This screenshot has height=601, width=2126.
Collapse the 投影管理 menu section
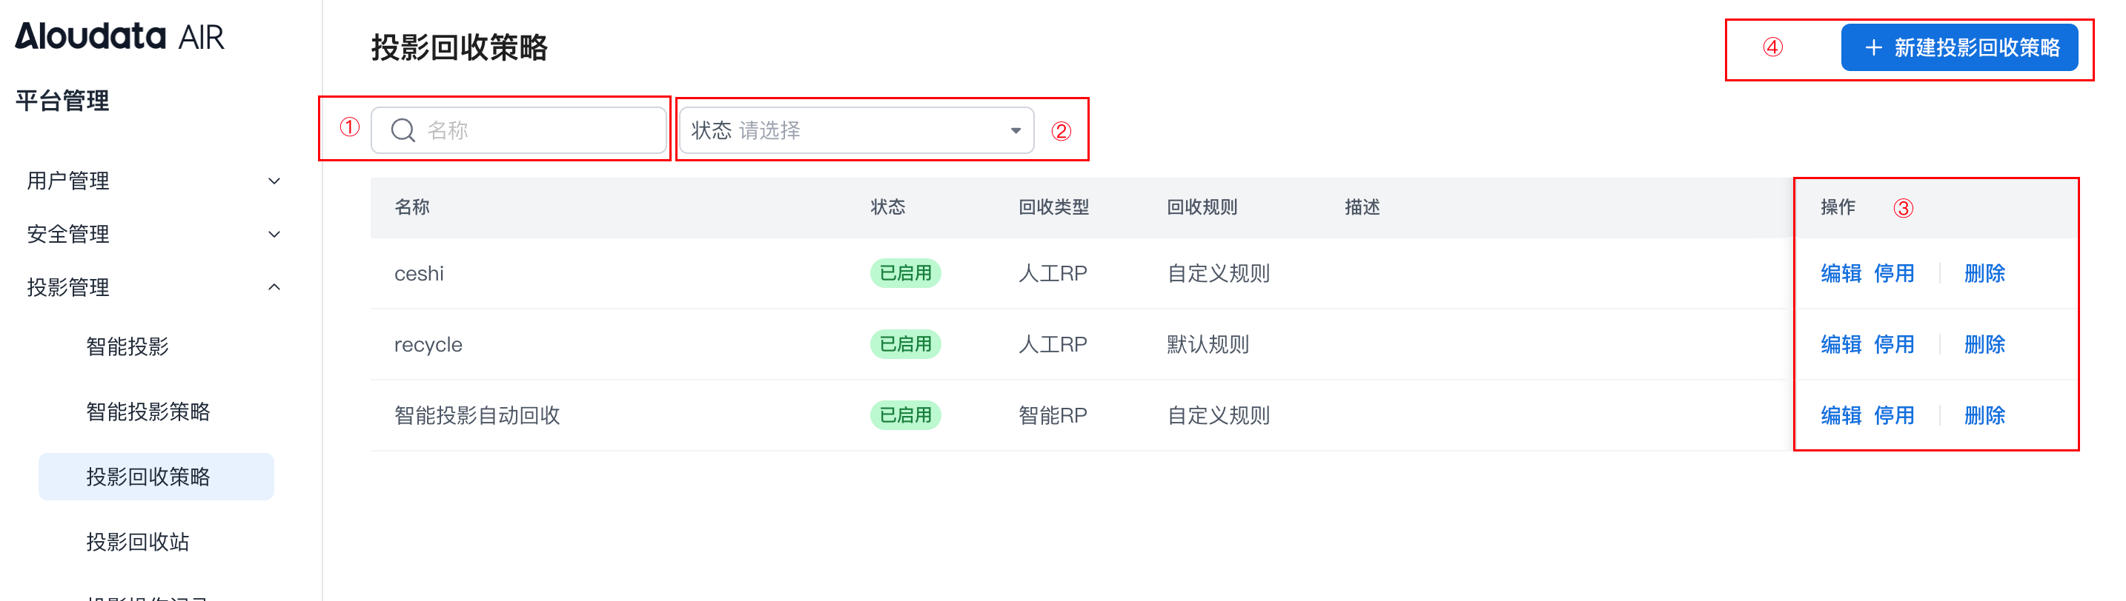pos(153,287)
